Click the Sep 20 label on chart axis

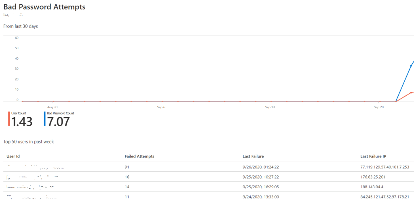tap(379, 107)
